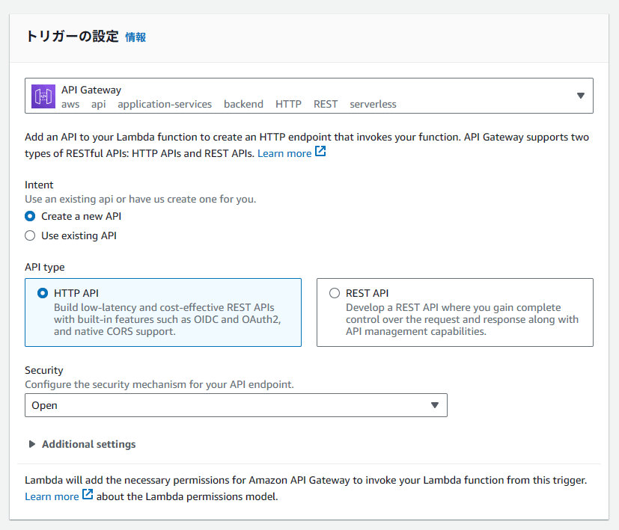The image size is (619, 530).
Task: Click external-link icon after RESTful APIs Learn more
Action: pyautogui.click(x=320, y=152)
